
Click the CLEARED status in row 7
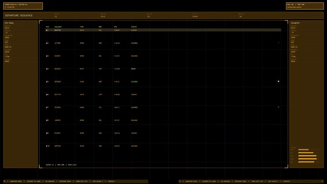click(134, 107)
